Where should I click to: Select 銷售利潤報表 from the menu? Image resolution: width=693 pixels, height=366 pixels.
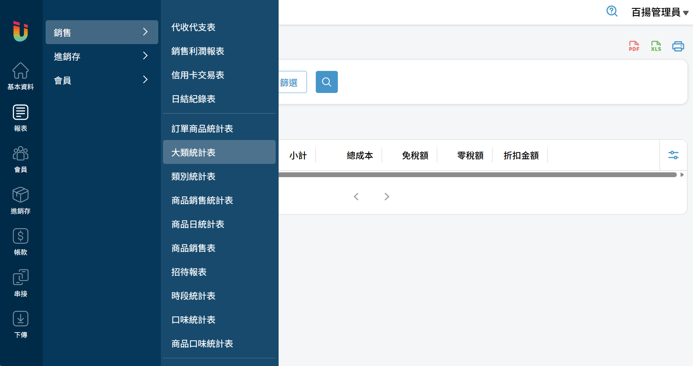tap(198, 51)
